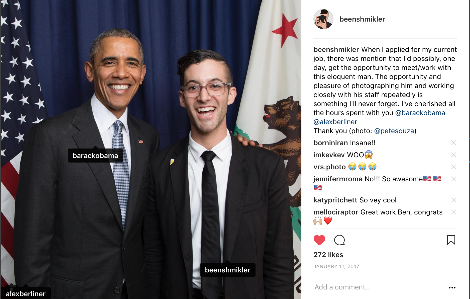Remove the imkevkev comment using X
The width and height of the screenshot is (470, 299).
[x=453, y=155]
